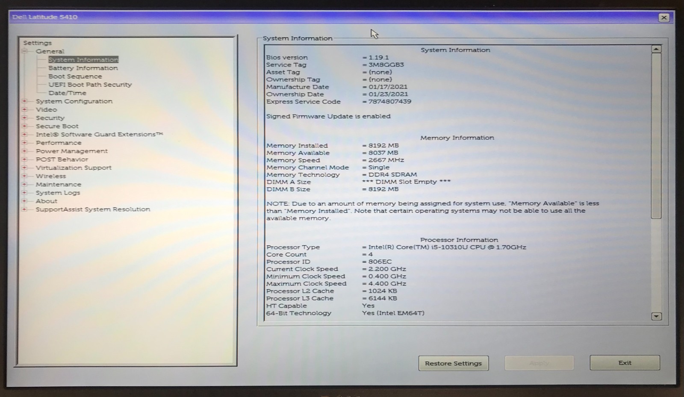This screenshot has width=684, height=397.
Task: Click Signed Firmware Update is enabled text
Action: pyautogui.click(x=328, y=116)
